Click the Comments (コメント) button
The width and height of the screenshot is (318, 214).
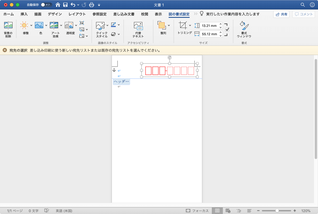click(x=304, y=14)
